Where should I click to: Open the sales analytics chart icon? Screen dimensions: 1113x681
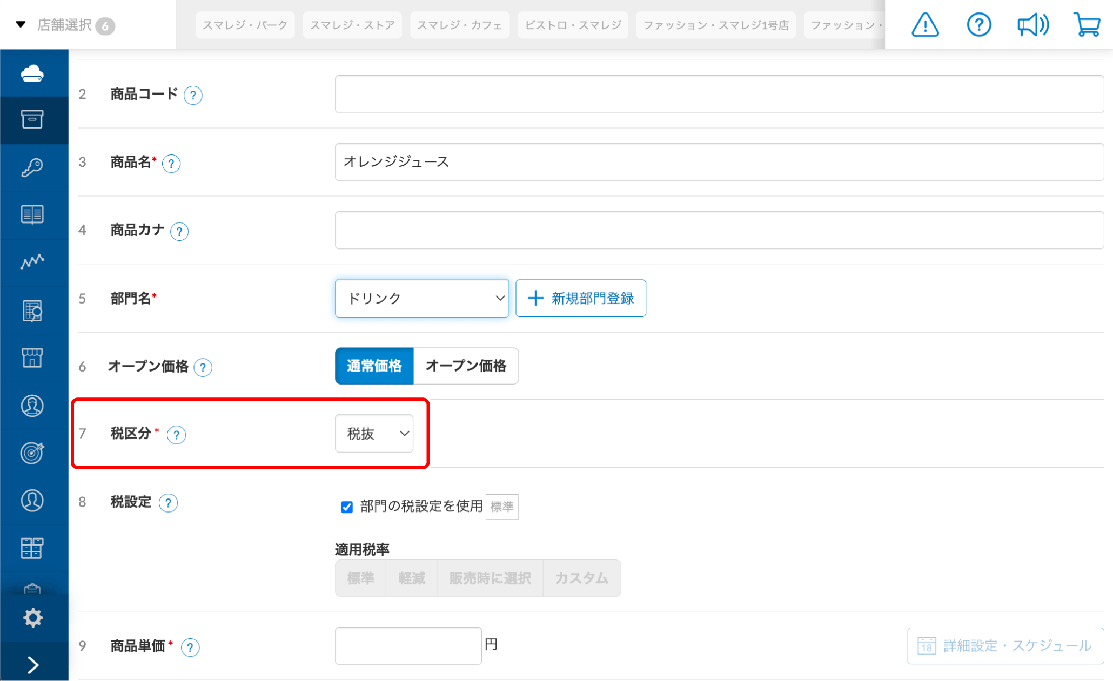click(x=33, y=262)
